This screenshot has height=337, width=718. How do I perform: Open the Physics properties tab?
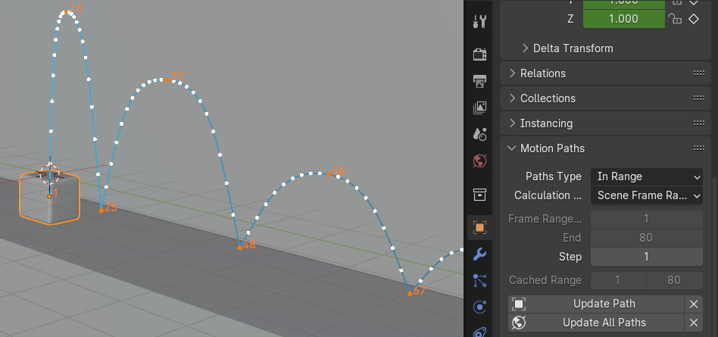pyautogui.click(x=479, y=307)
